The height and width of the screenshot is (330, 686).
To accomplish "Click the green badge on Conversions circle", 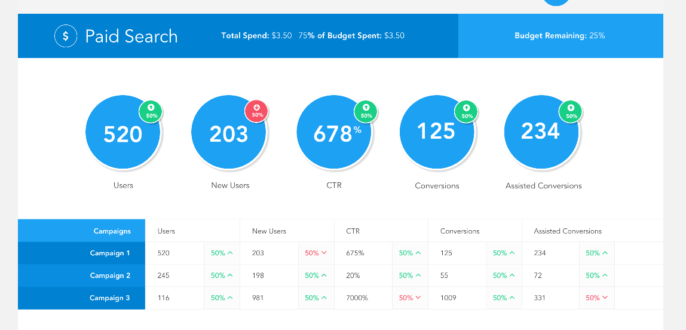I will pyautogui.click(x=467, y=112).
